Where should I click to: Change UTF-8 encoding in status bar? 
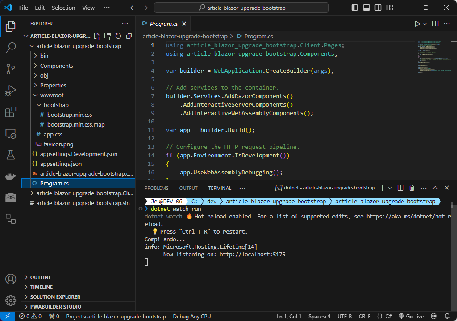[345, 317]
